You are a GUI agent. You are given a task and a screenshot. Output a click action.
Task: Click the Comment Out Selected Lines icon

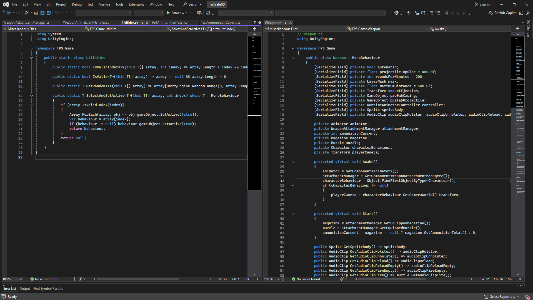pyautogui.click(x=432, y=13)
